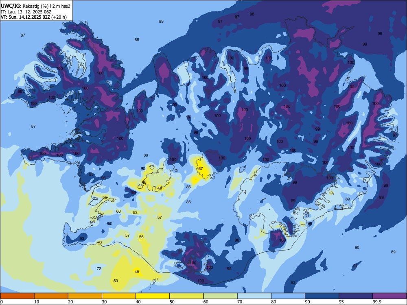Image resolution: width=407 pixels, height=305 pixels.
Task: Select the 'IT: Lau. 13. 12. 2025 06Z' line
Action: point(27,12)
